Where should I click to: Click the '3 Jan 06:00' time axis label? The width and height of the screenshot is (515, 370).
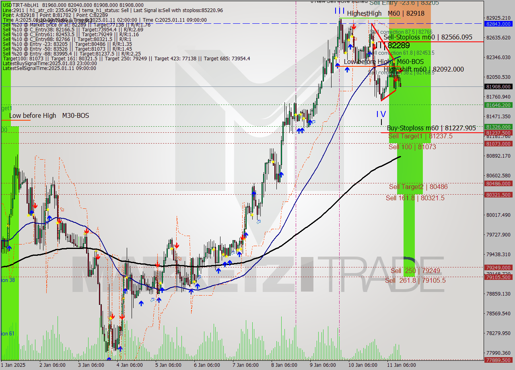(91, 365)
